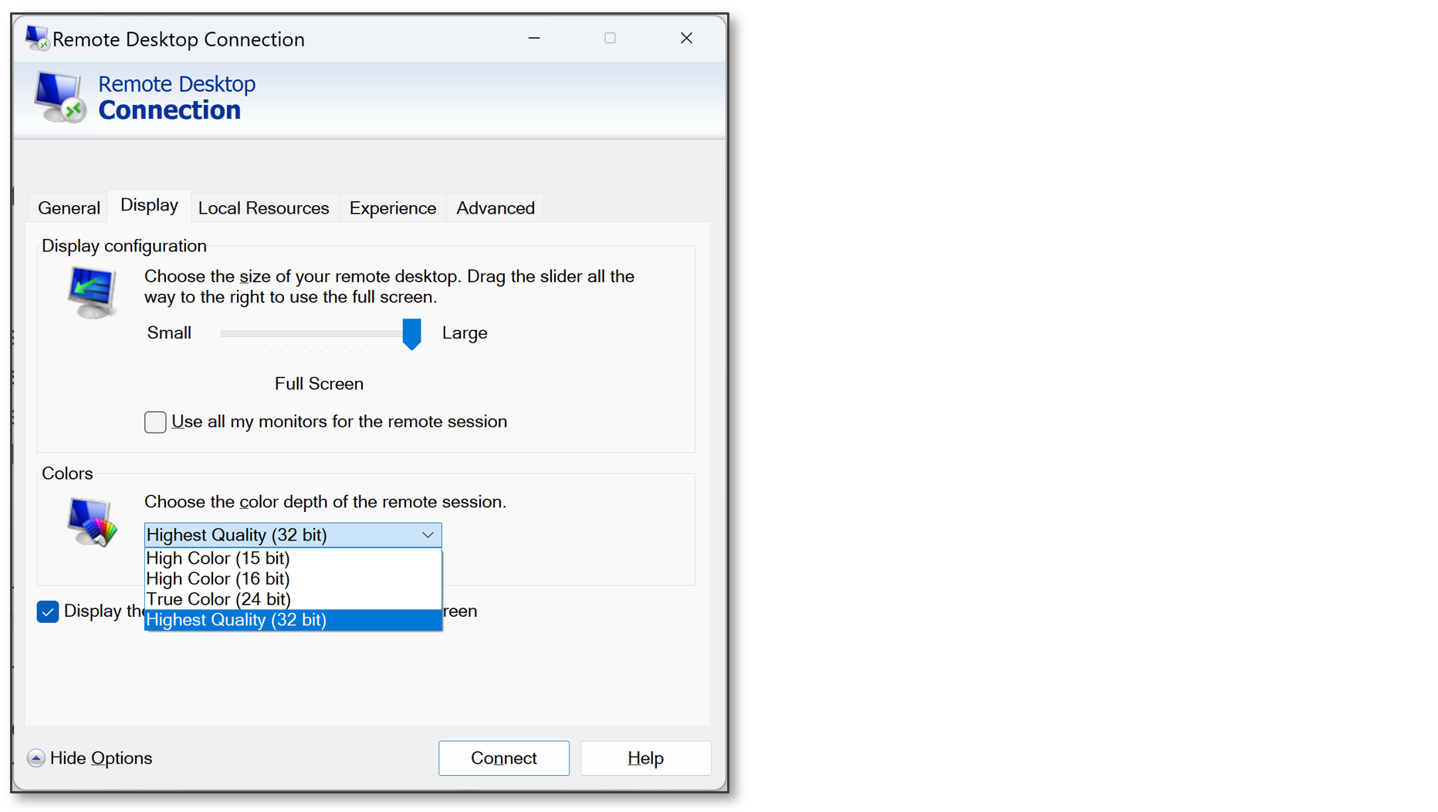Select the Display tab
1438x812 pixels.
pos(150,206)
